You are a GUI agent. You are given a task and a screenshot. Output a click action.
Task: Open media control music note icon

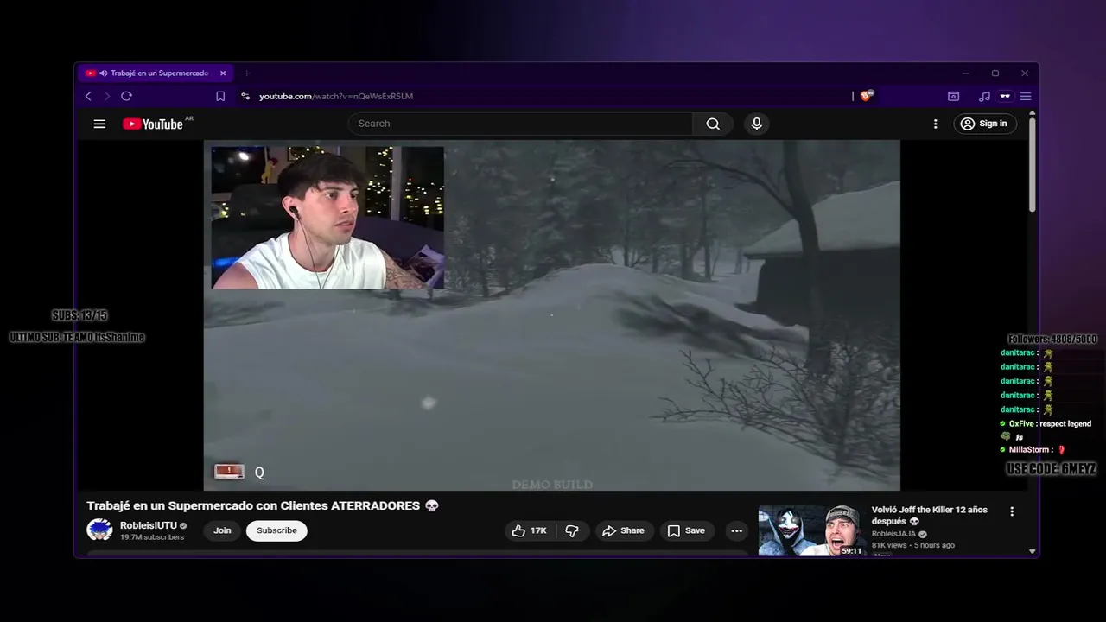point(984,96)
